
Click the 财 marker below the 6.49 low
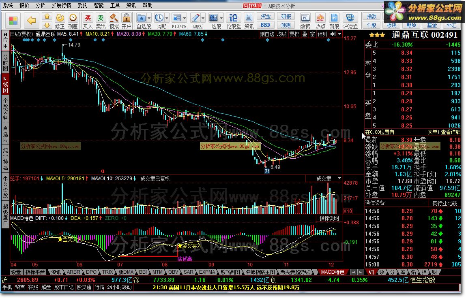[267, 171]
